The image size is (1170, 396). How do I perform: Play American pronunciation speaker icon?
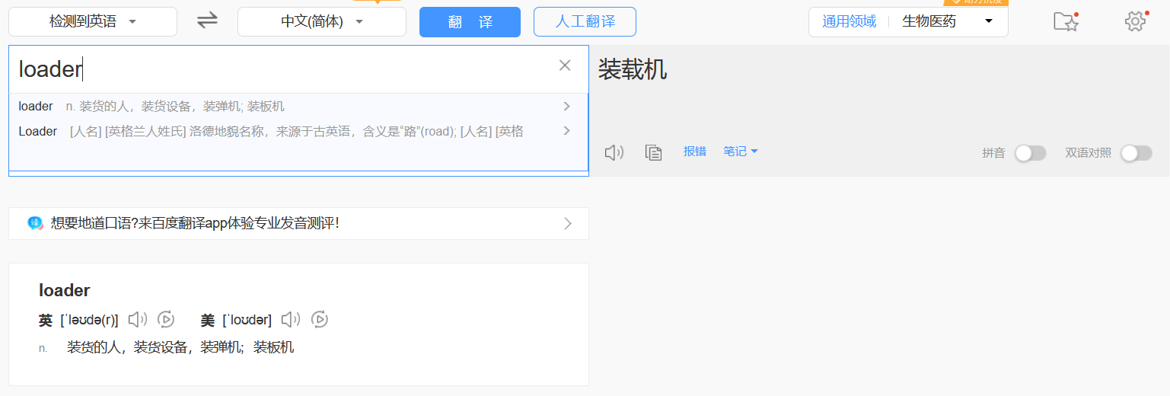click(x=291, y=320)
